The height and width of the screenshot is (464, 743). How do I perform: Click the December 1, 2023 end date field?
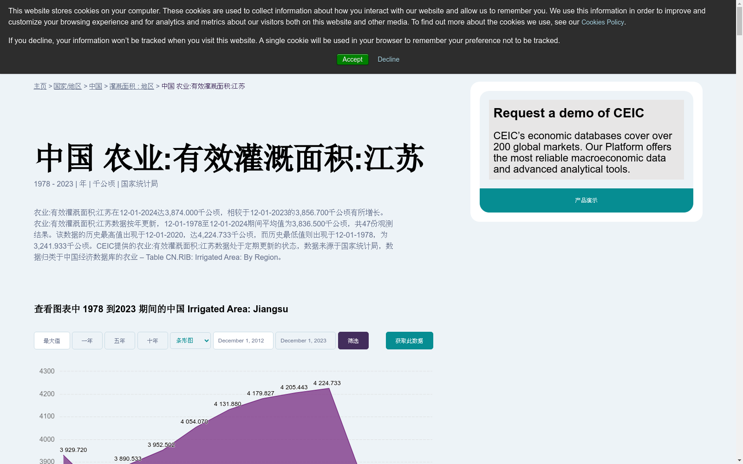[306, 341]
